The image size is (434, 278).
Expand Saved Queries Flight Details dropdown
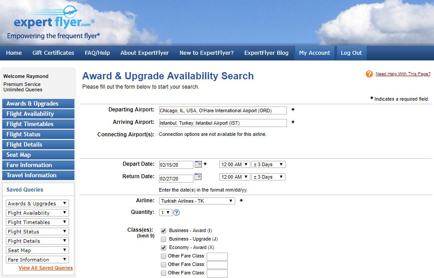click(x=37, y=241)
